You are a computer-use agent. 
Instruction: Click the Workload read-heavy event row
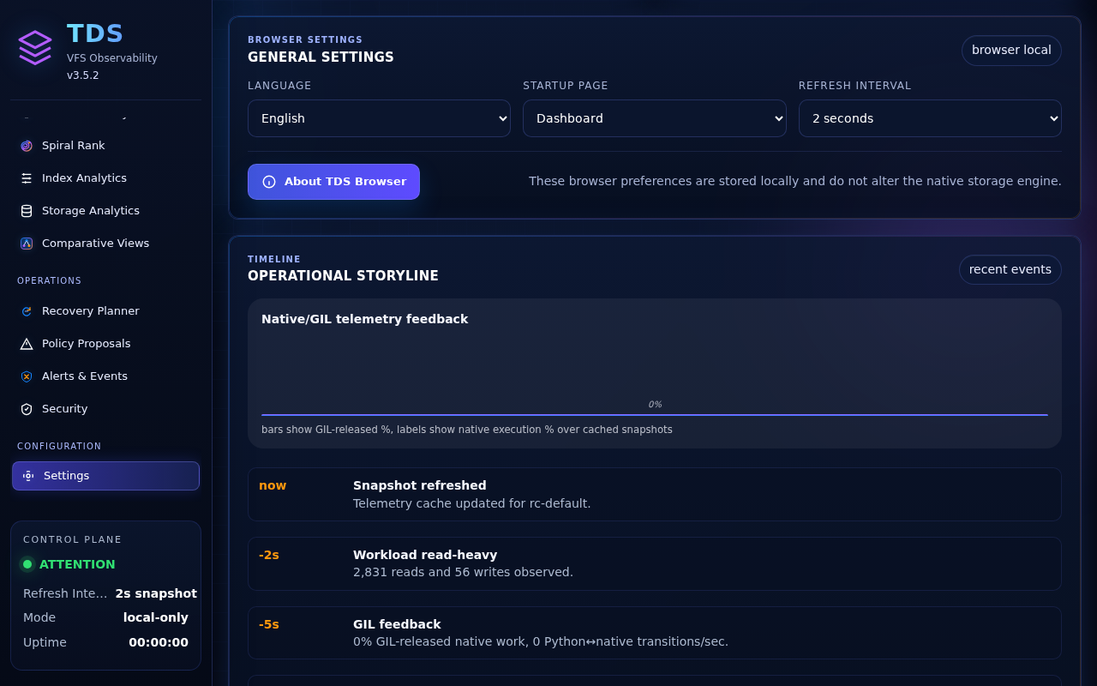pyautogui.click(x=655, y=563)
